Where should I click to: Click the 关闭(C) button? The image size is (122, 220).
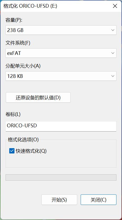pos(99,200)
